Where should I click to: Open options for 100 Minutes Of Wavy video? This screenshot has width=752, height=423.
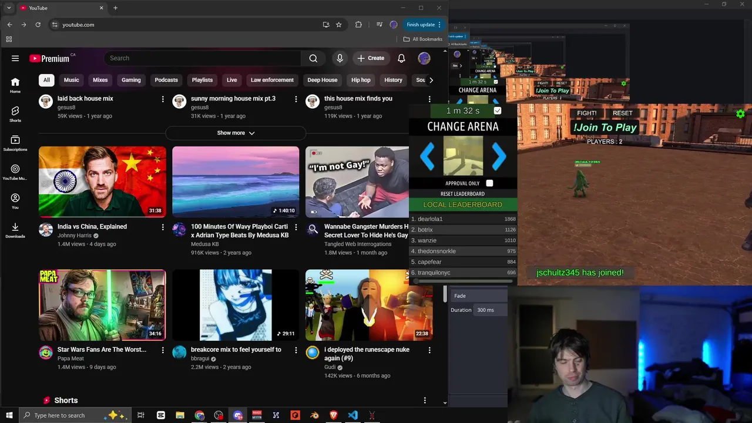[296, 227]
